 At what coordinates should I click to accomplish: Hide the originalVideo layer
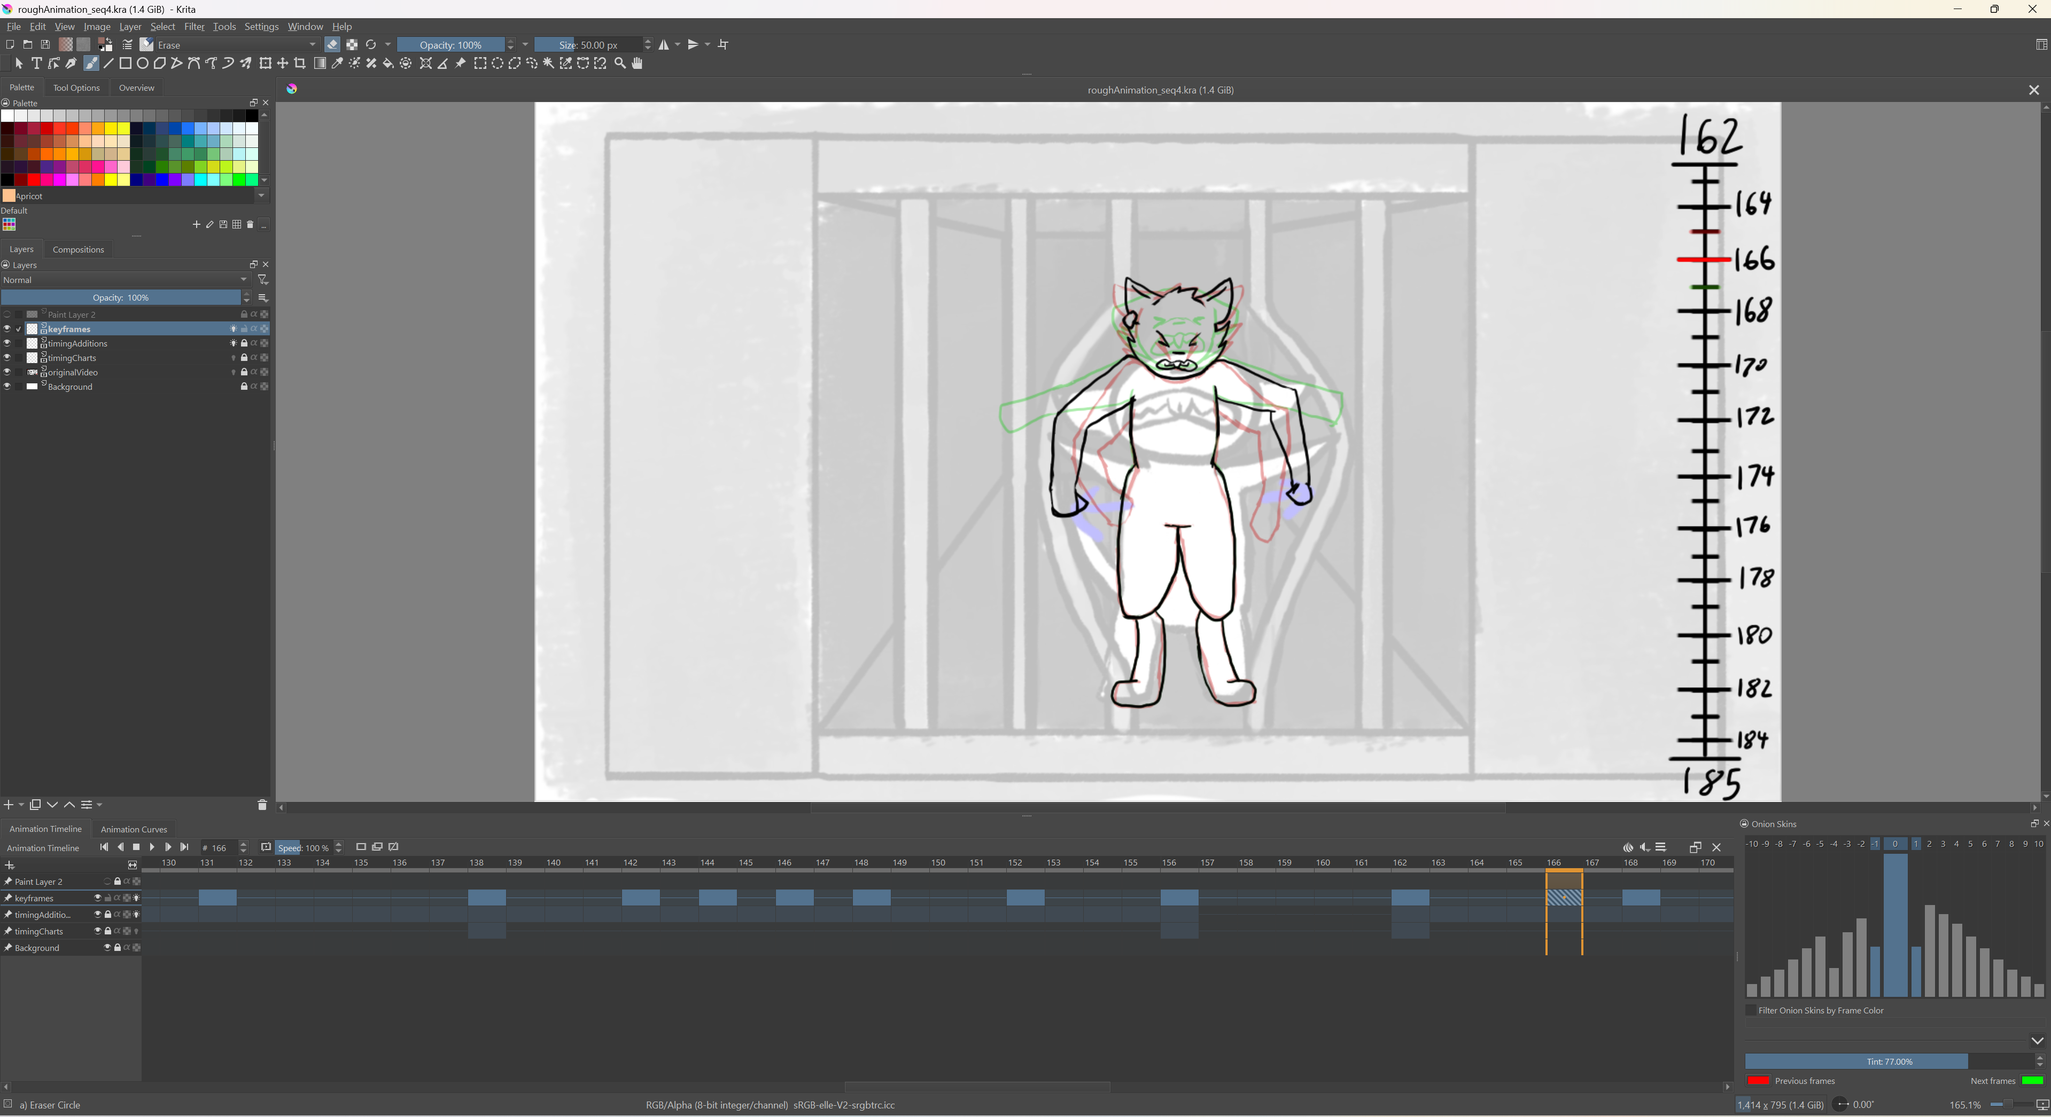(7, 372)
